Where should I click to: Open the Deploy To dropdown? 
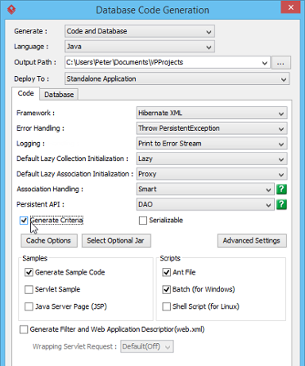(177, 79)
